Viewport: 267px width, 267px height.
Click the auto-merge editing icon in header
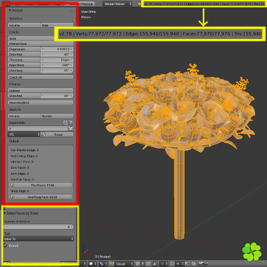click(x=194, y=264)
